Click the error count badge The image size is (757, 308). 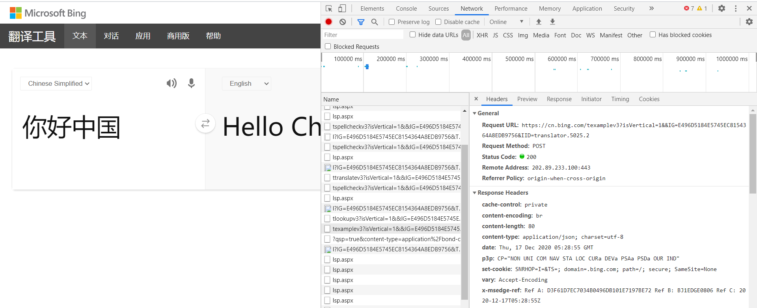(x=689, y=8)
